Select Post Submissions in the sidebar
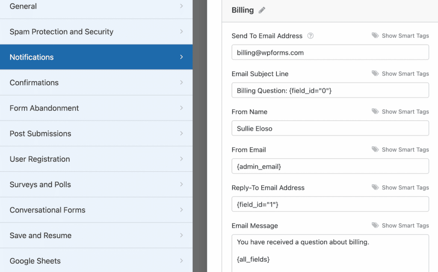This screenshot has width=438, height=272. click(x=96, y=133)
